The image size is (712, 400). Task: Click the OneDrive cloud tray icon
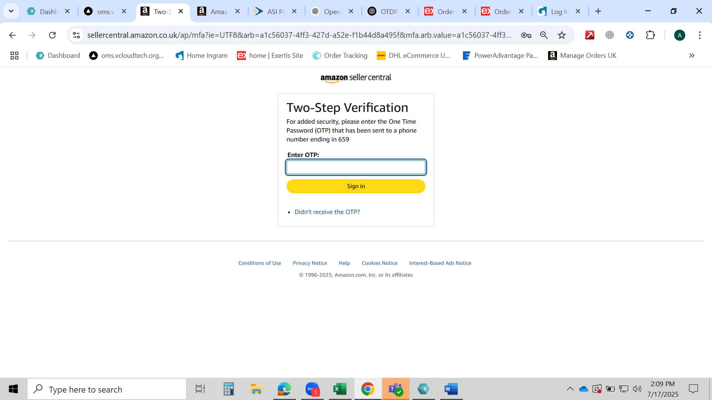tap(584, 389)
